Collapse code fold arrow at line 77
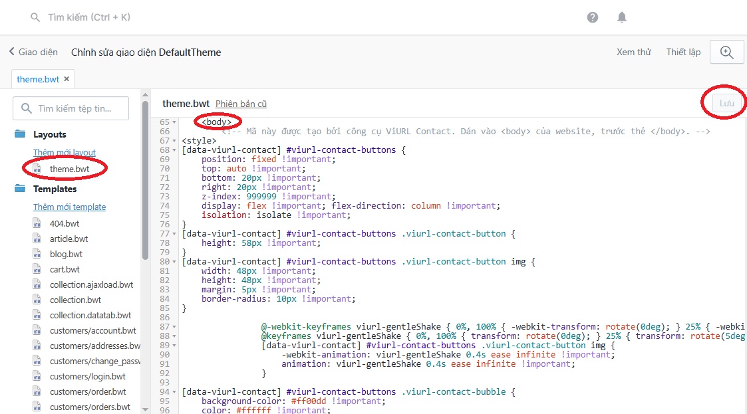The width and height of the screenshot is (747, 414). click(x=174, y=234)
